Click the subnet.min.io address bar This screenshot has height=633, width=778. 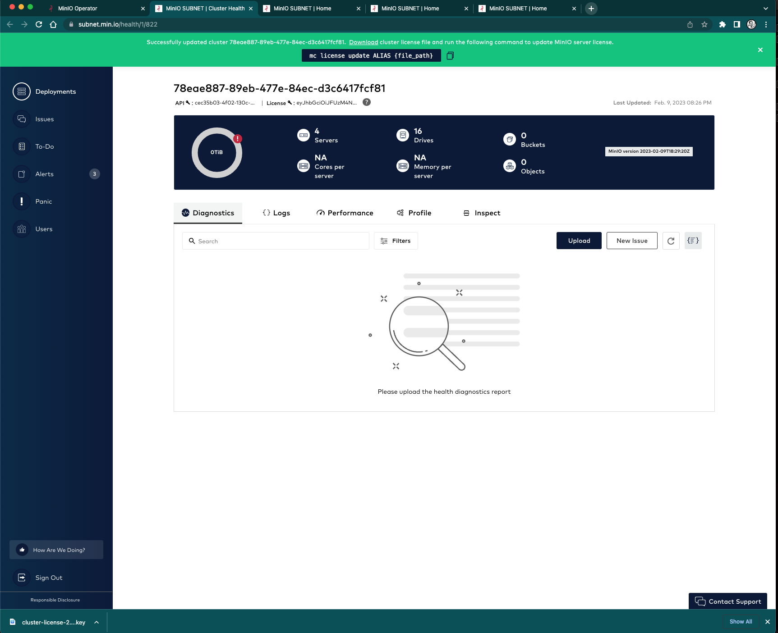pyautogui.click(x=374, y=24)
